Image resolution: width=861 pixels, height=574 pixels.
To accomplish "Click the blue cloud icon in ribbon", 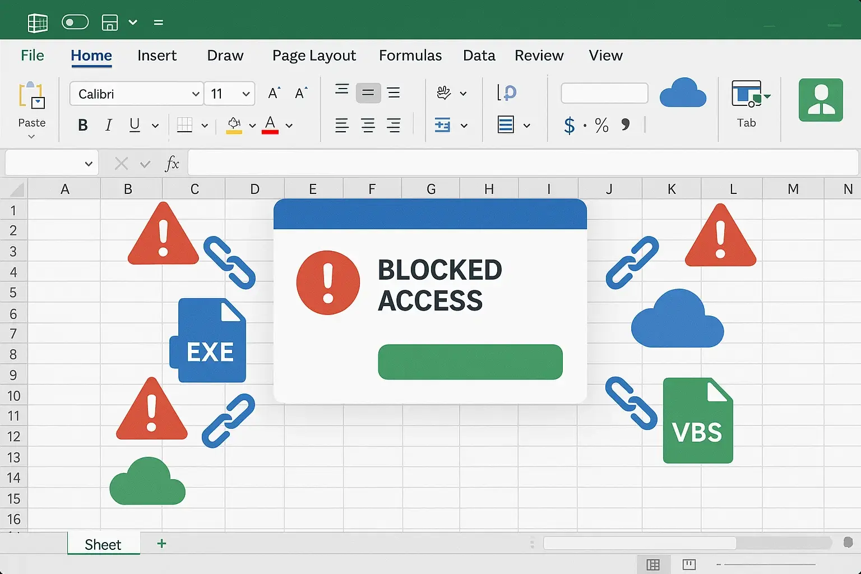I will coord(683,93).
